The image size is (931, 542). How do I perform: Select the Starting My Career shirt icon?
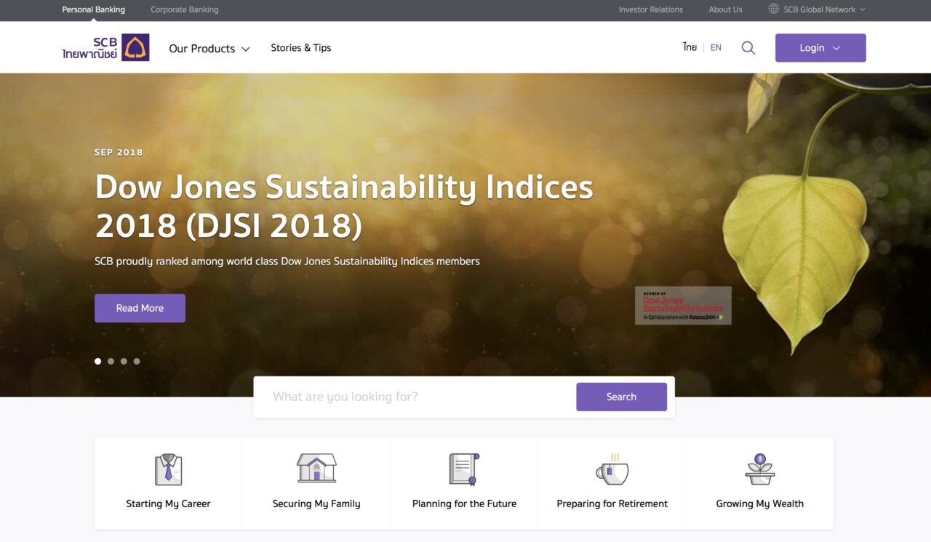(x=168, y=469)
